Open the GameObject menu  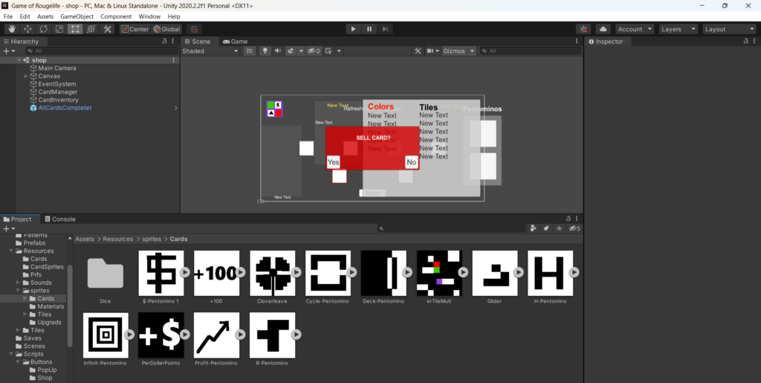77,16
